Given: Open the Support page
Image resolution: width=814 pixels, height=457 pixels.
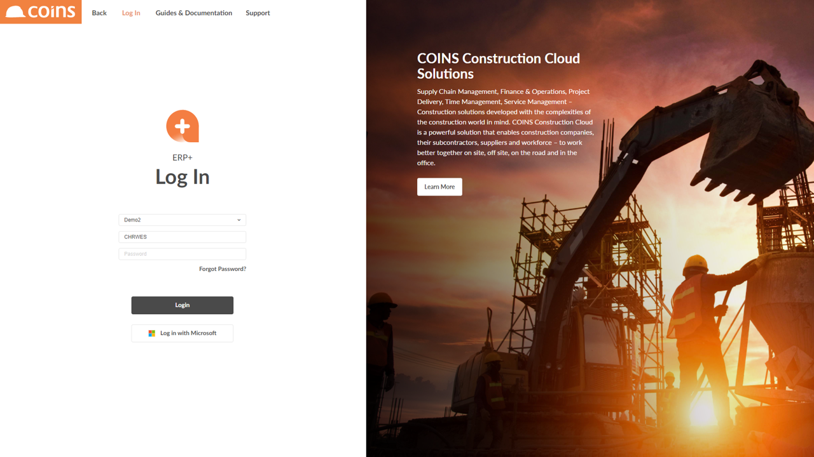Looking at the screenshot, I should (258, 13).
